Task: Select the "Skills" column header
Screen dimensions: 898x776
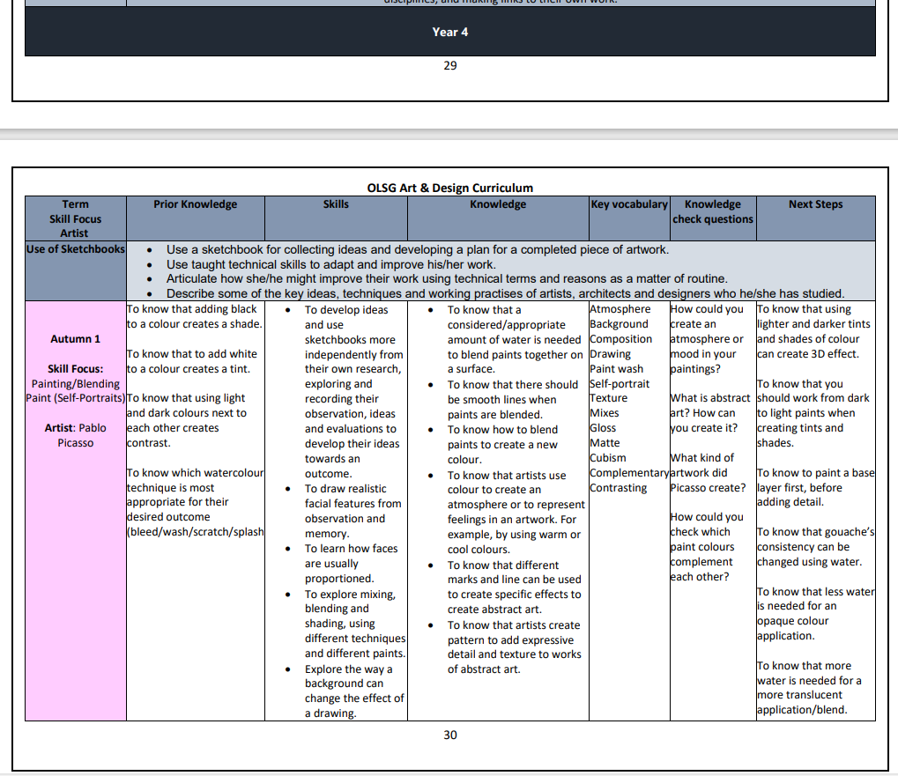Action: point(336,204)
